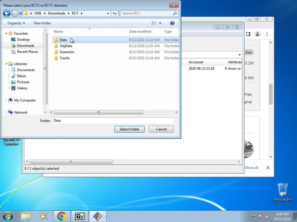
Task: Select the ObjData folder
Action: click(x=115, y=46)
